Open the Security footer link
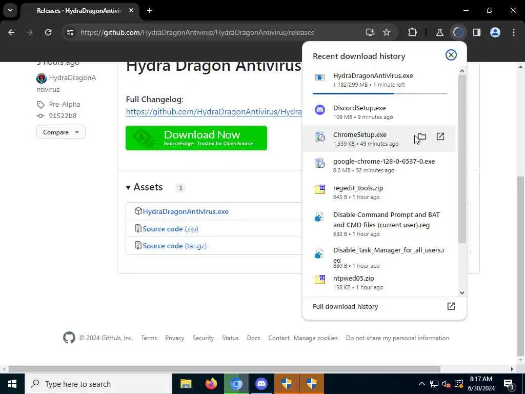The width and height of the screenshot is (525, 394). (x=203, y=338)
